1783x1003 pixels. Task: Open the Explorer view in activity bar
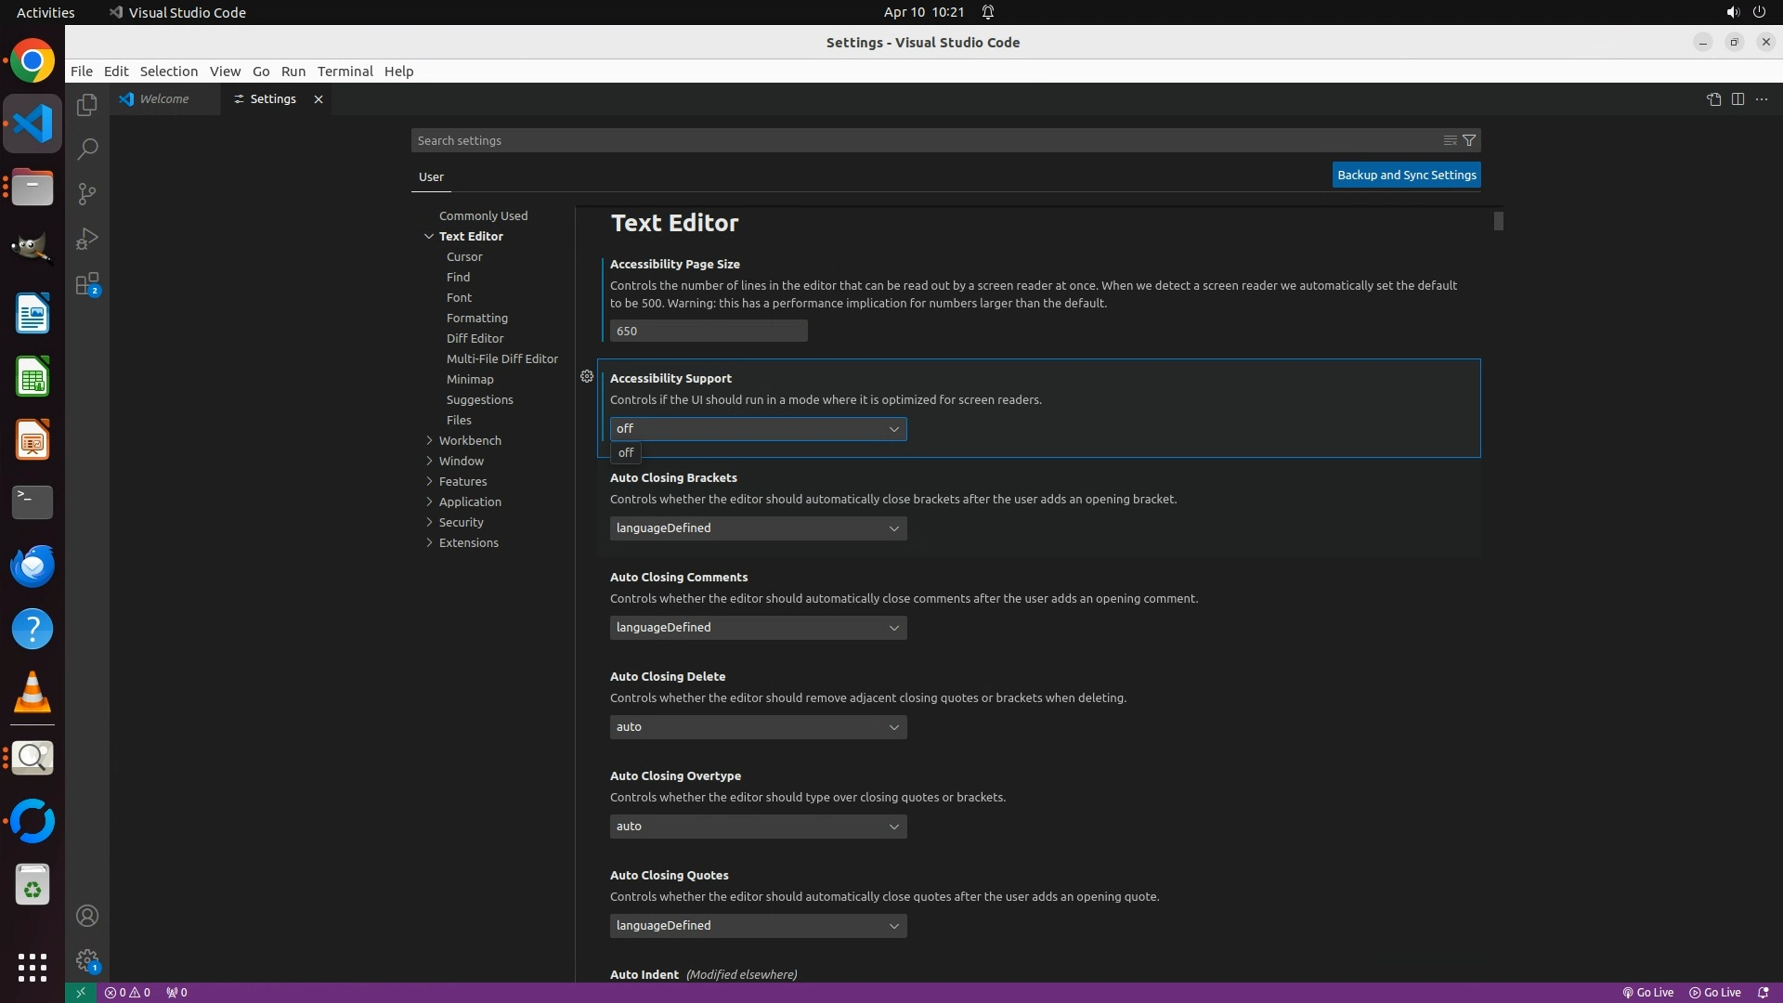click(87, 105)
